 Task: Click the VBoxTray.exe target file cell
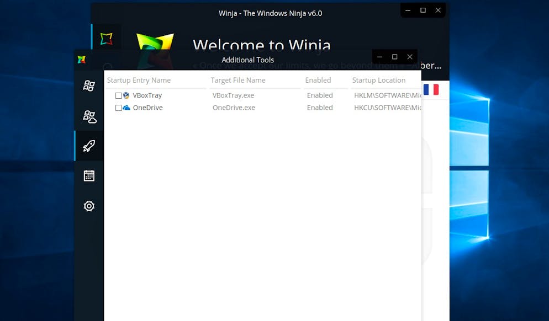(234, 95)
